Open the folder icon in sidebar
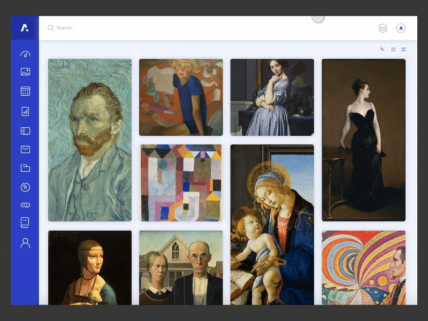Viewport: 428px width, 321px height. tap(25, 168)
